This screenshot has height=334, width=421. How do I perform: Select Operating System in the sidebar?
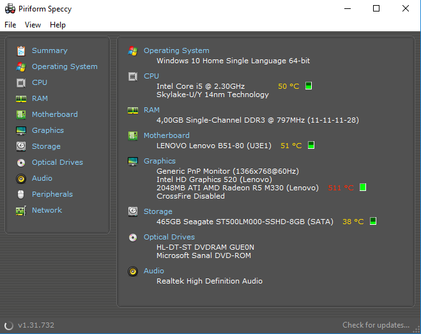pyautogui.click(x=65, y=66)
